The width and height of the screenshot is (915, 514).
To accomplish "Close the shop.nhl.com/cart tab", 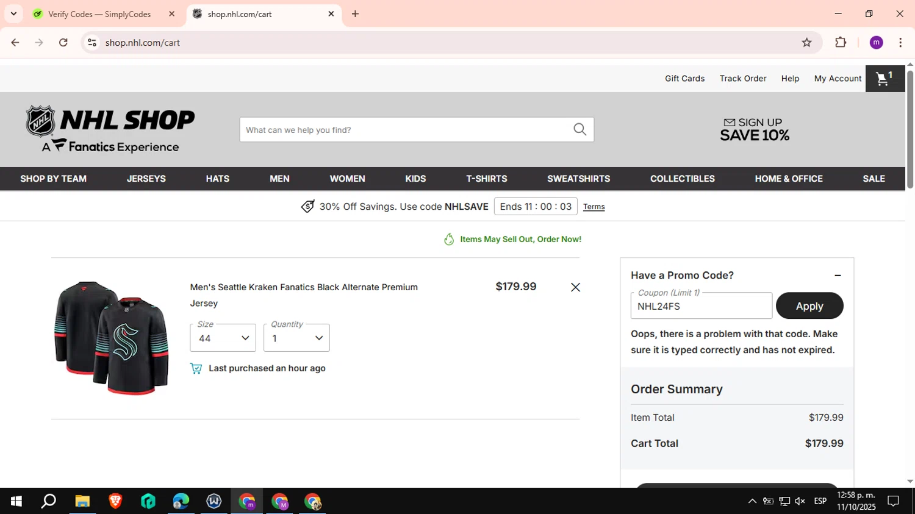I will coord(331,13).
